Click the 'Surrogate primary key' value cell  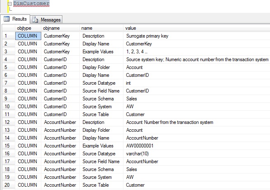[147, 36]
